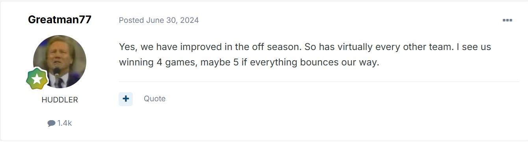Toggle the multiquote plus button
The image size is (528, 145).
coord(126,99)
